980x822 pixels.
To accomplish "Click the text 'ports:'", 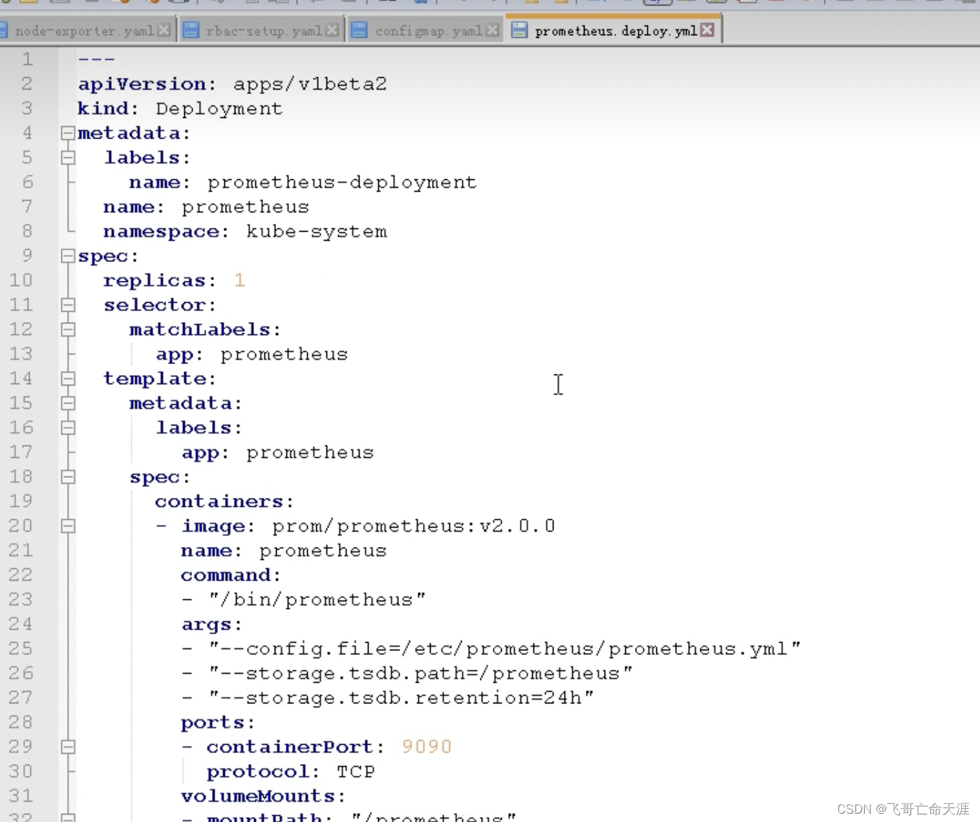I will coord(217,723).
